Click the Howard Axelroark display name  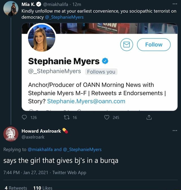[41, 131]
